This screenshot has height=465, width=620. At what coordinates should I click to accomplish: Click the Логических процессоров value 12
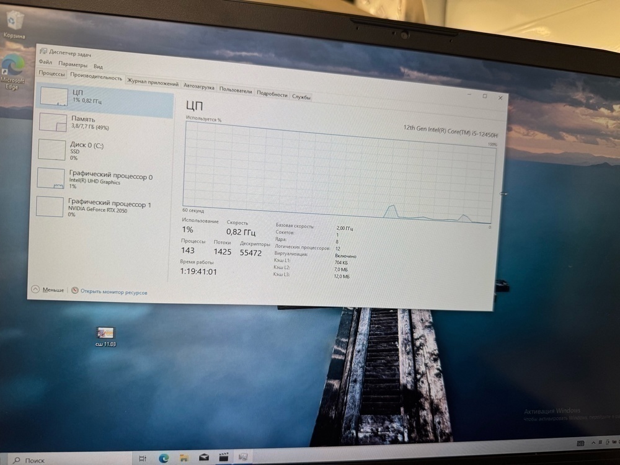pos(338,249)
